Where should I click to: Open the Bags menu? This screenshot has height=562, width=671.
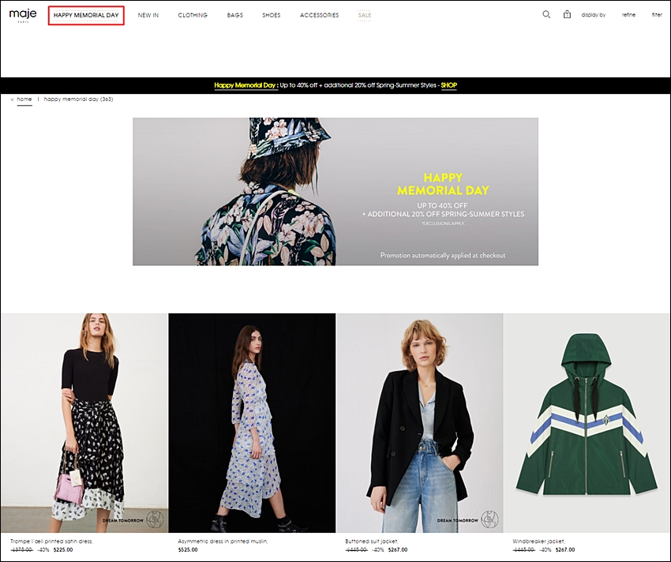point(235,16)
